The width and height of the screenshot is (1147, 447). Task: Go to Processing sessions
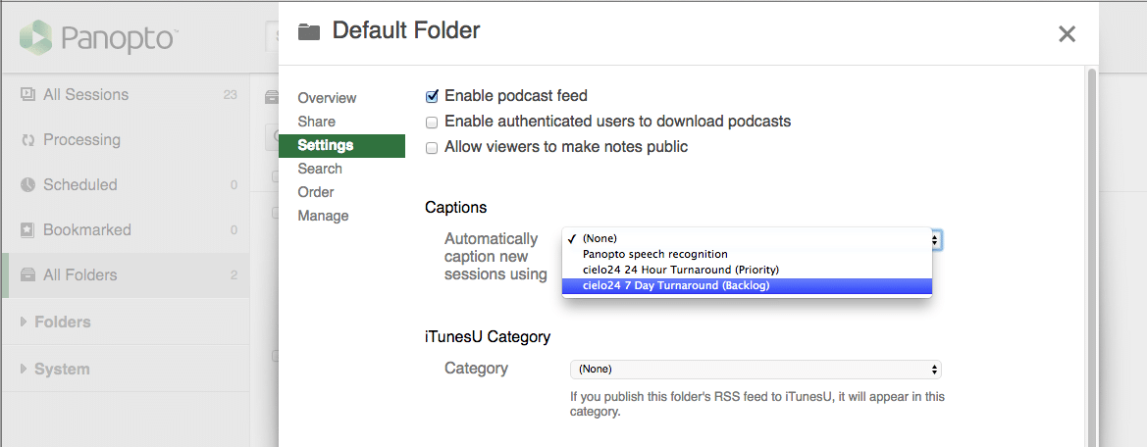click(126, 139)
